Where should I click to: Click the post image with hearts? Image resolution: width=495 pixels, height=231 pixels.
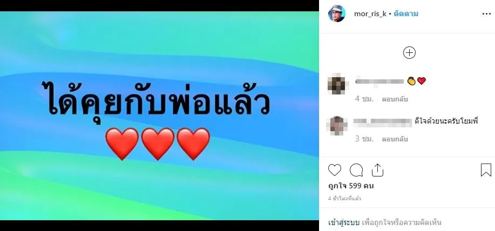pos(159,116)
